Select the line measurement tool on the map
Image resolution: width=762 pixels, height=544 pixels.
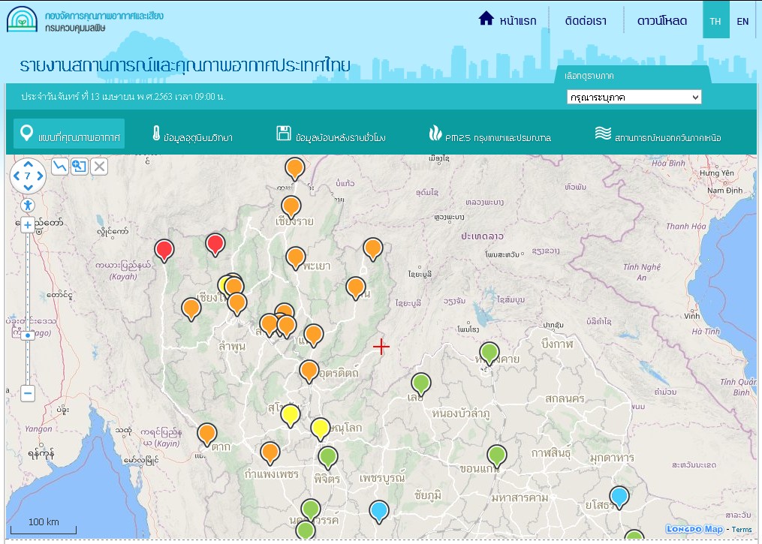pyautogui.click(x=60, y=167)
